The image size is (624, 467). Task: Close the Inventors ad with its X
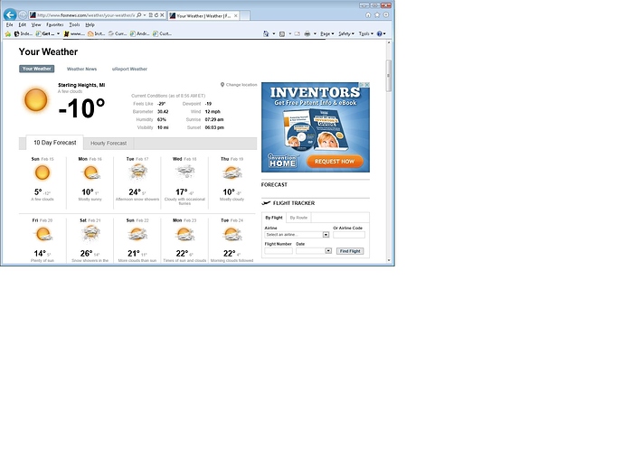point(367,85)
